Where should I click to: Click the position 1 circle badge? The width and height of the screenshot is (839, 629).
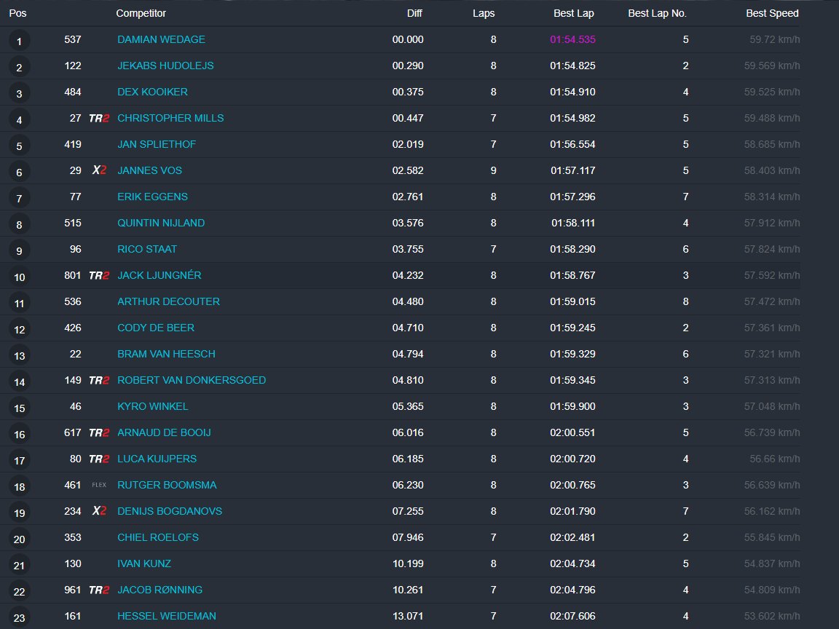click(19, 41)
